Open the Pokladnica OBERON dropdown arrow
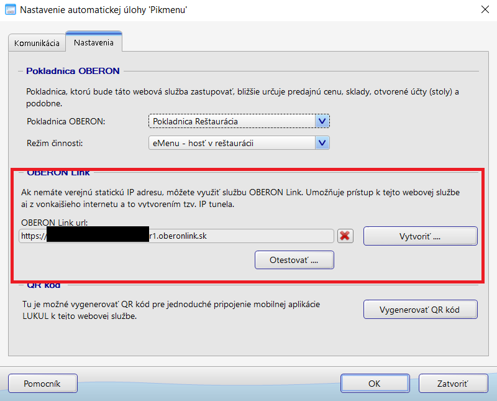497x401 pixels. click(322, 121)
